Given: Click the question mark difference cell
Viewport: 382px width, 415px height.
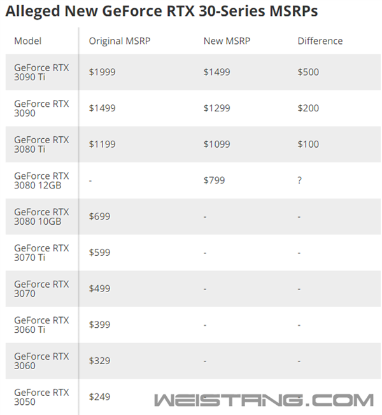Looking at the screenshot, I should point(299,180).
